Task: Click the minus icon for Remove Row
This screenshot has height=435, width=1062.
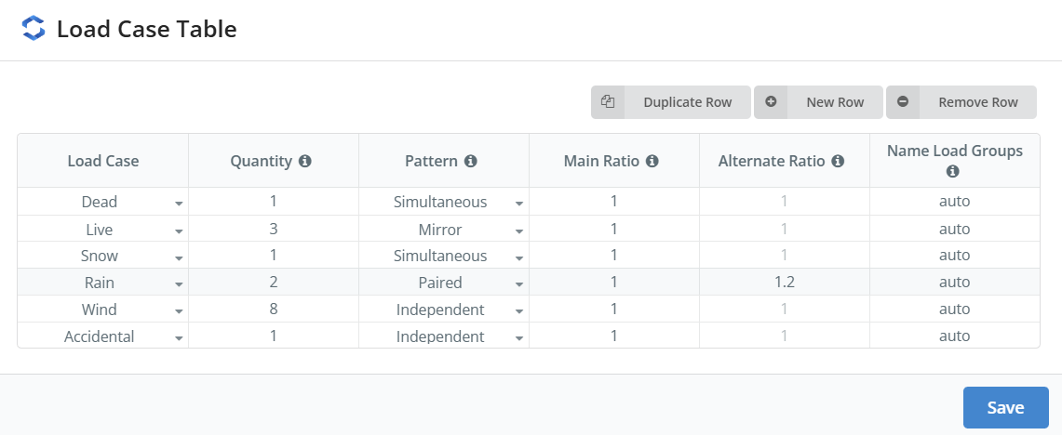Action: [903, 102]
